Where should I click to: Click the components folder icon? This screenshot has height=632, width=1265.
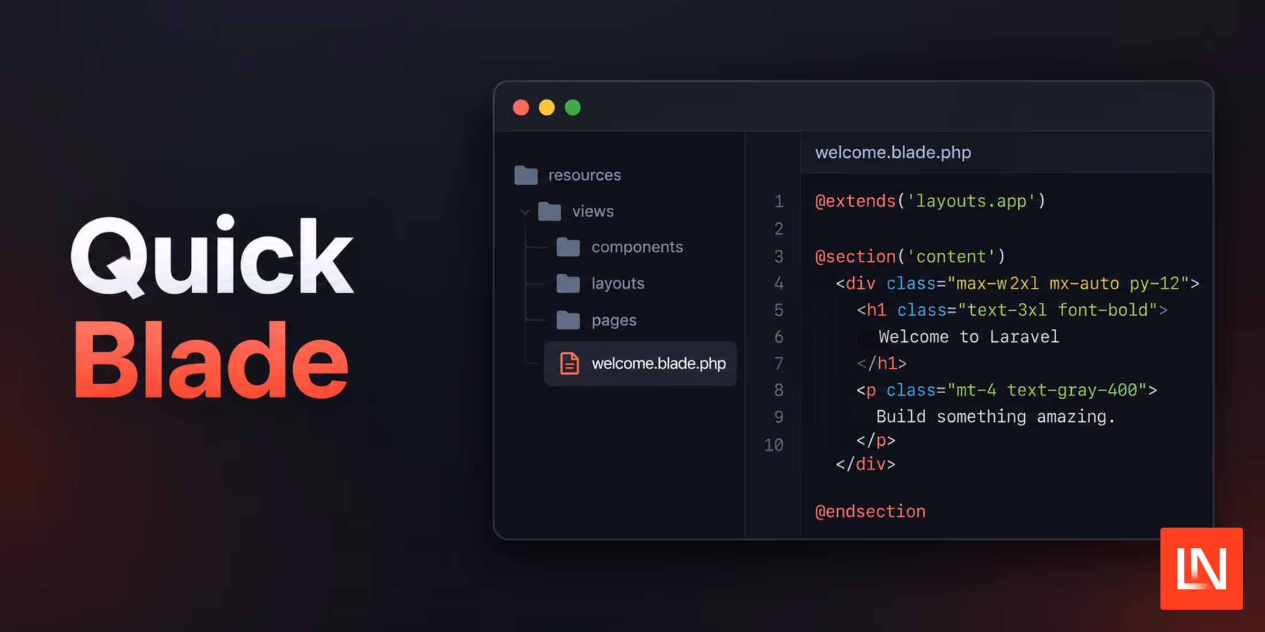coord(568,247)
